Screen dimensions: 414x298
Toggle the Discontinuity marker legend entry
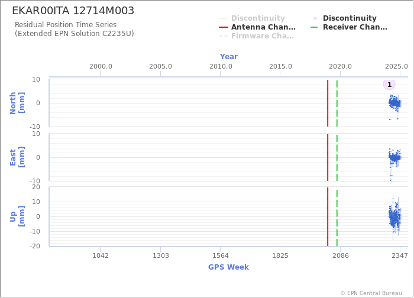345,18
